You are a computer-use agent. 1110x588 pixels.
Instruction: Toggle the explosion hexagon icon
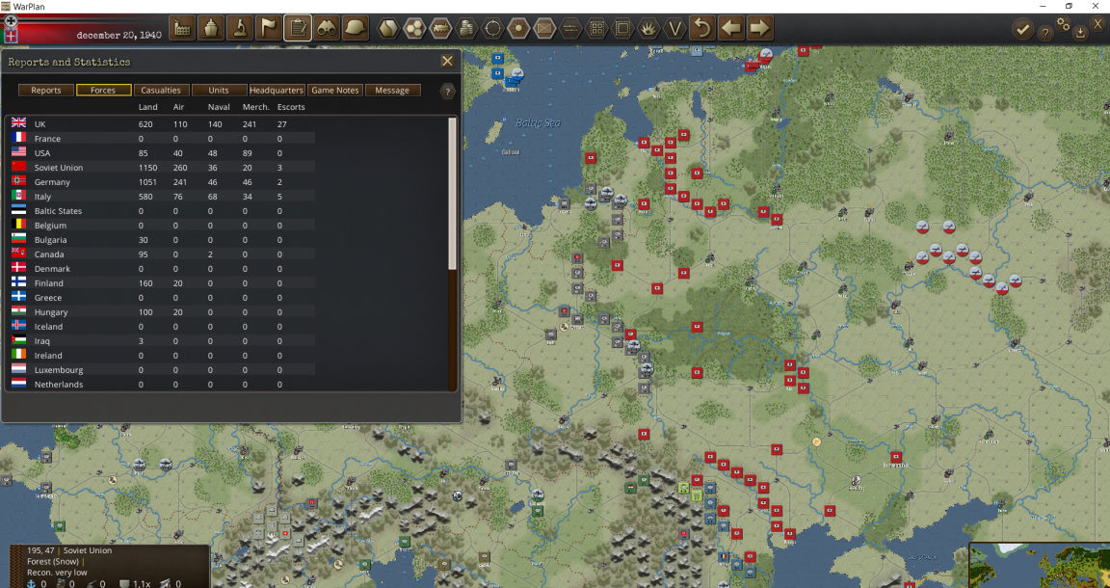pos(649,29)
